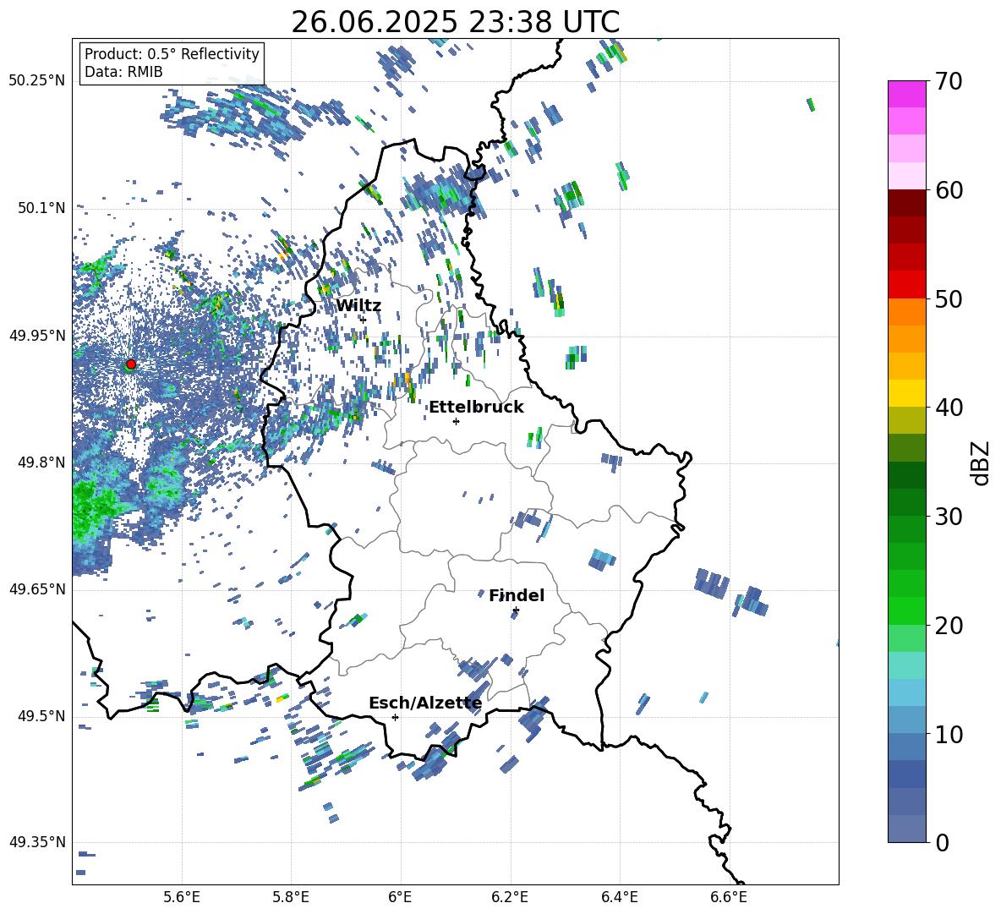This screenshot has width=1001, height=914.
Task: Click the 30 colorbar tick label
Action: coord(949,517)
